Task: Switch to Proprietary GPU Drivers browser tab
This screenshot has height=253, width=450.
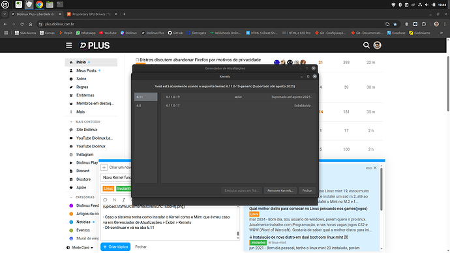Action: tap(92, 14)
